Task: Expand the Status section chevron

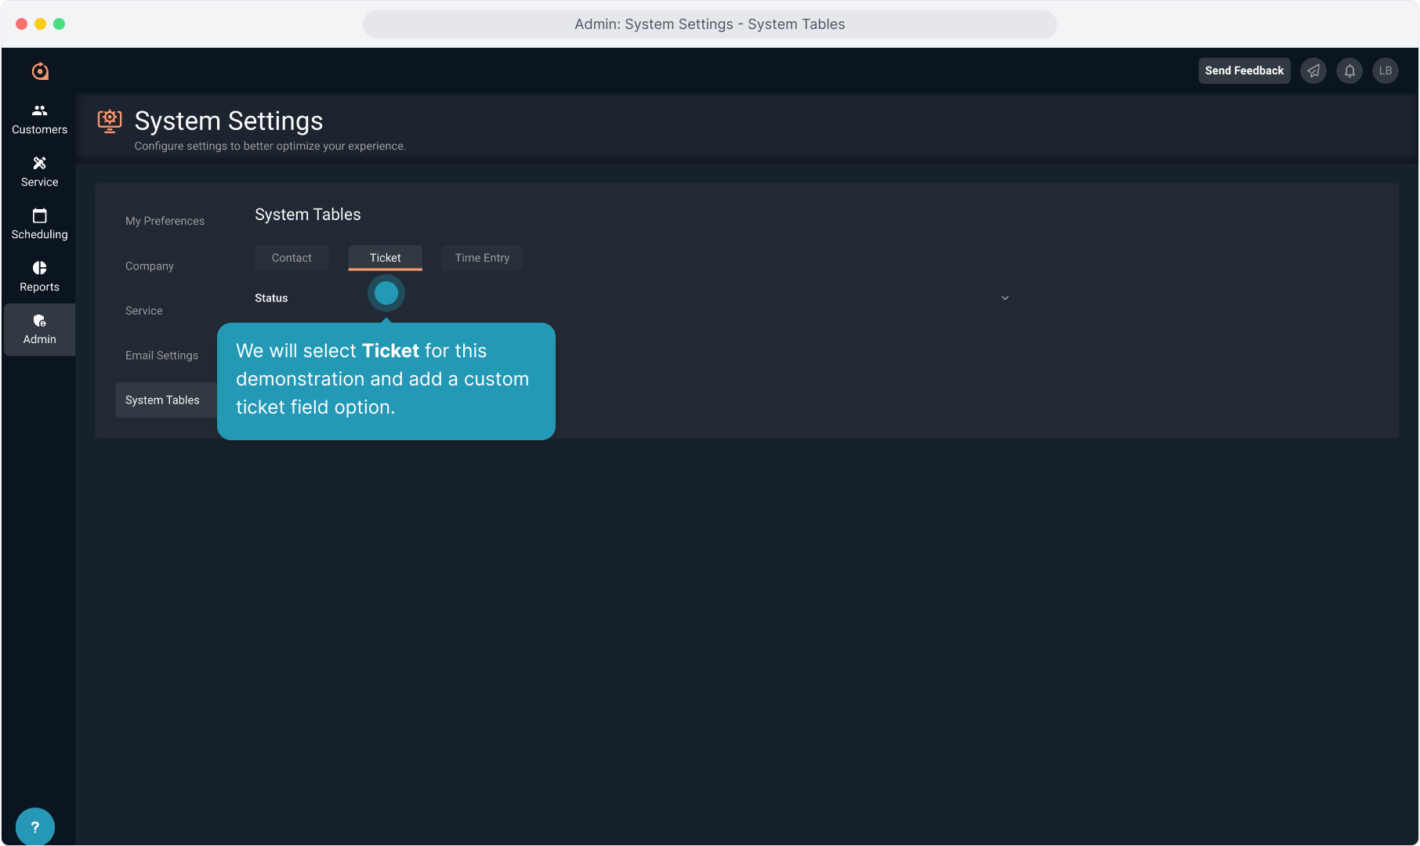Action: [x=1005, y=298]
